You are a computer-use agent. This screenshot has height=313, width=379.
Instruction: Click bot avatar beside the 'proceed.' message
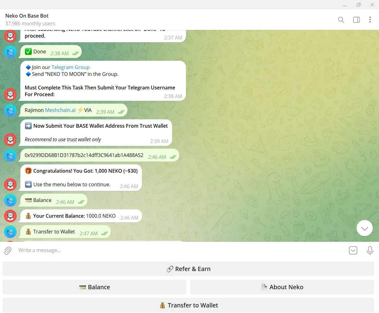coord(10,36)
